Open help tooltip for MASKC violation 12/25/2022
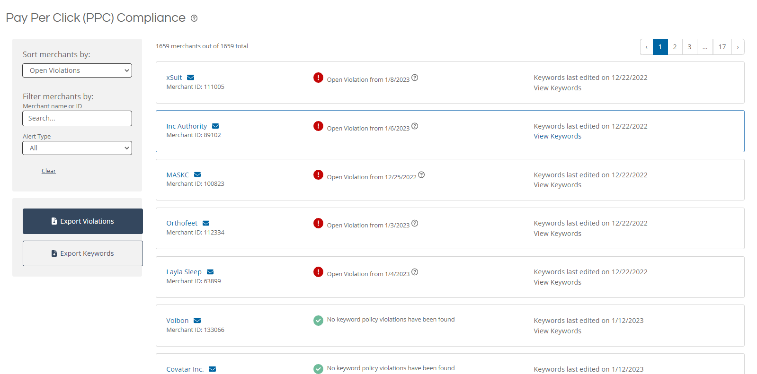 click(421, 175)
